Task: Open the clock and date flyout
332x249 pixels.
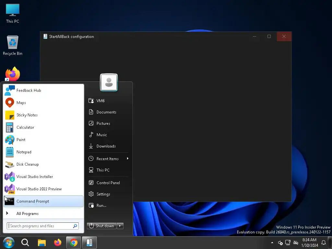Action: (310, 243)
